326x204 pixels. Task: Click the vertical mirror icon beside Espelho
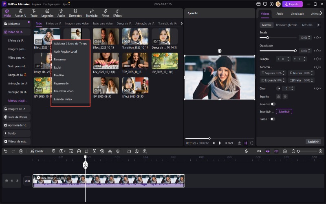pyautogui.click(x=285, y=97)
